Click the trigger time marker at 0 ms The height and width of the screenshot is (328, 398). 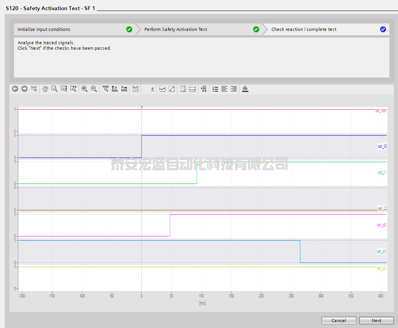pyautogui.click(x=141, y=107)
